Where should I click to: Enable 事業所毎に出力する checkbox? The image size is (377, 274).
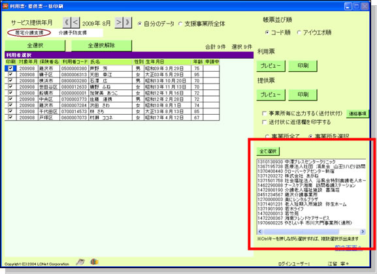[x=264, y=114]
